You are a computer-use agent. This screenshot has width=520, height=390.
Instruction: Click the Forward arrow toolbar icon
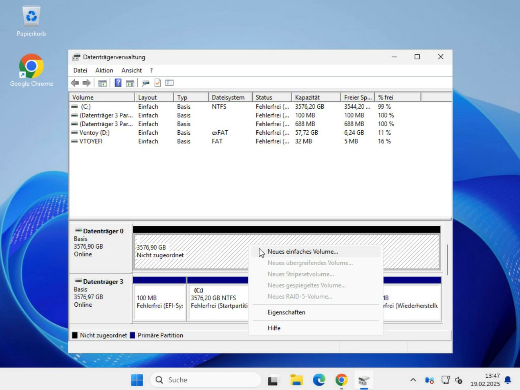86,83
